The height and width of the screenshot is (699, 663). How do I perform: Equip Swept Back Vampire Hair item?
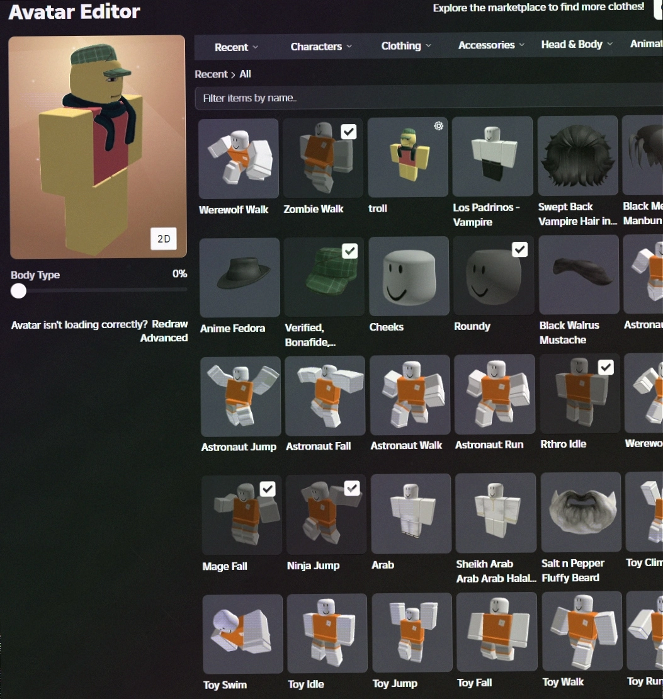[x=578, y=156]
